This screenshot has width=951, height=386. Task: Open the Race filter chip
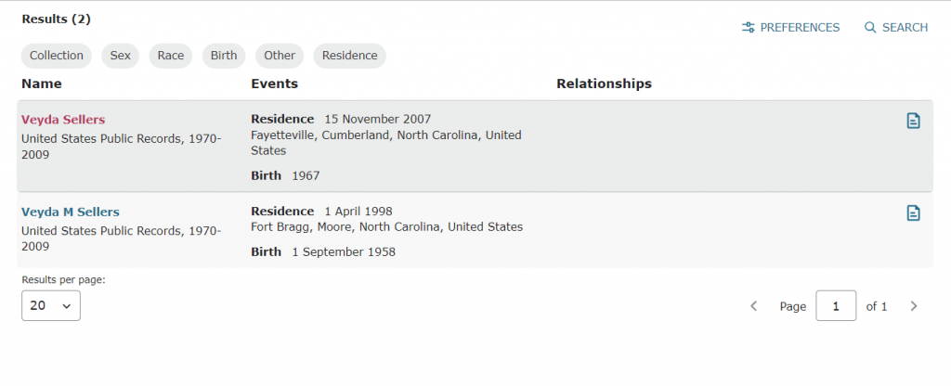[171, 56]
